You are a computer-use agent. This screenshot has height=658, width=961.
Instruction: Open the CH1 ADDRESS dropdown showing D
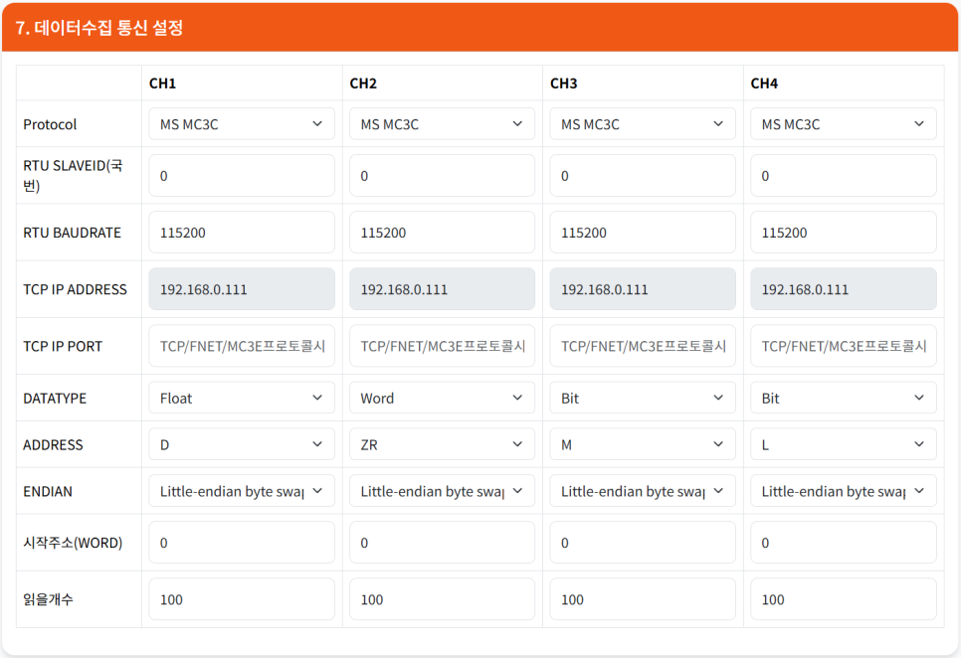click(x=242, y=444)
